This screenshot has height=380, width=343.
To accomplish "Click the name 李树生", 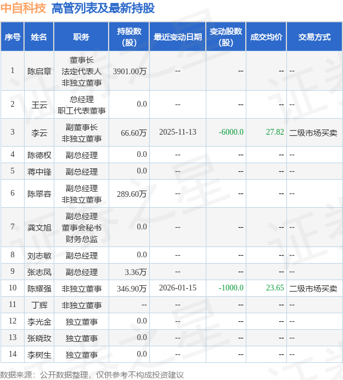I will pyautogui.click(x=39, y=355).
